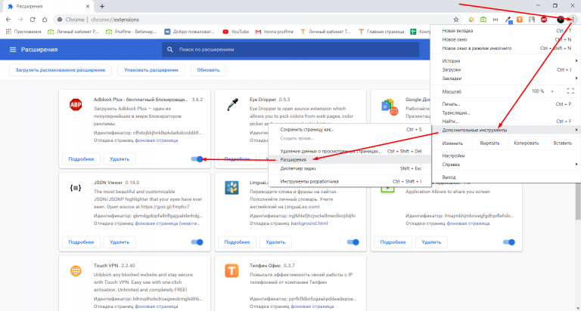
Task: Open the LinguaLeo paw extension in toolbar
Action: point(471,20)
